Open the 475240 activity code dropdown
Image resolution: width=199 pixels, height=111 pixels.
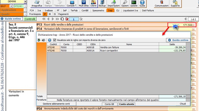pos(25,6)
